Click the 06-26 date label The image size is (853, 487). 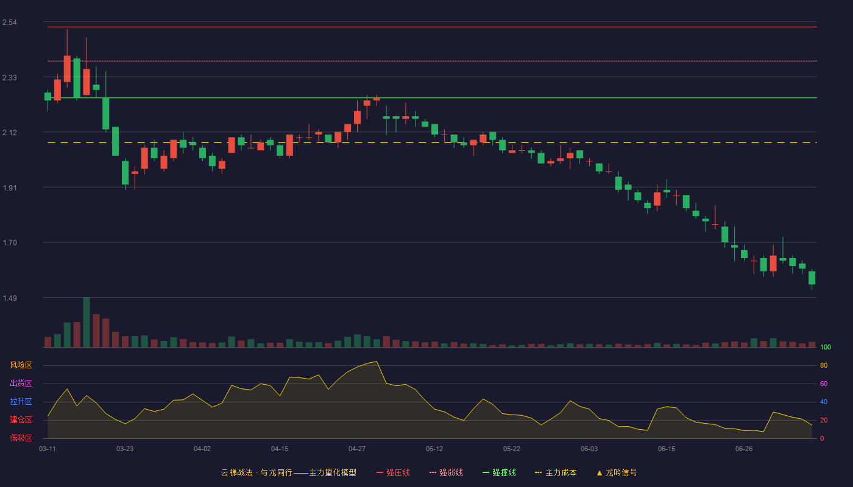click(744, 449)
